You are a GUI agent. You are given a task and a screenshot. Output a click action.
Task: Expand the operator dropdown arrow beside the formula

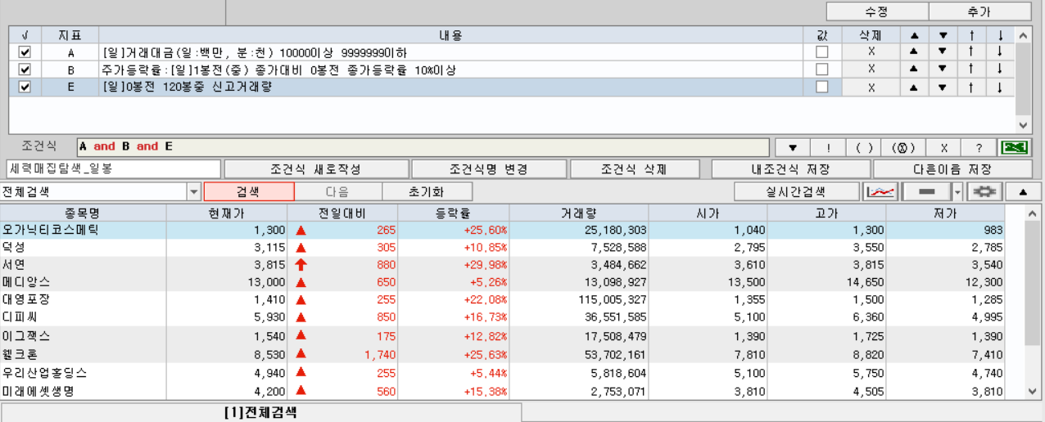[793, 147]
